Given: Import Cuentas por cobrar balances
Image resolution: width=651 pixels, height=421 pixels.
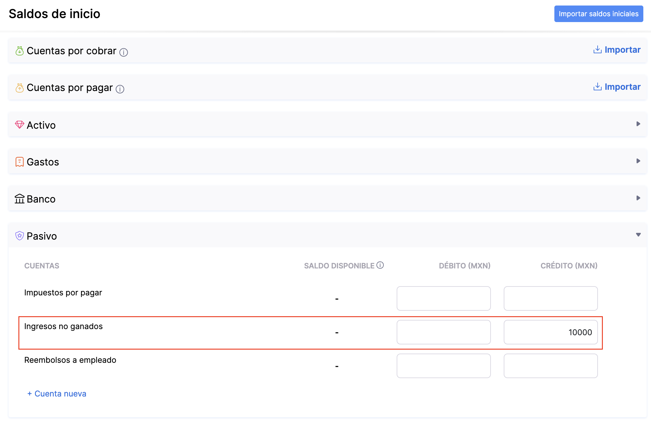Looking at the screenshot, I should tap(617, 50).
